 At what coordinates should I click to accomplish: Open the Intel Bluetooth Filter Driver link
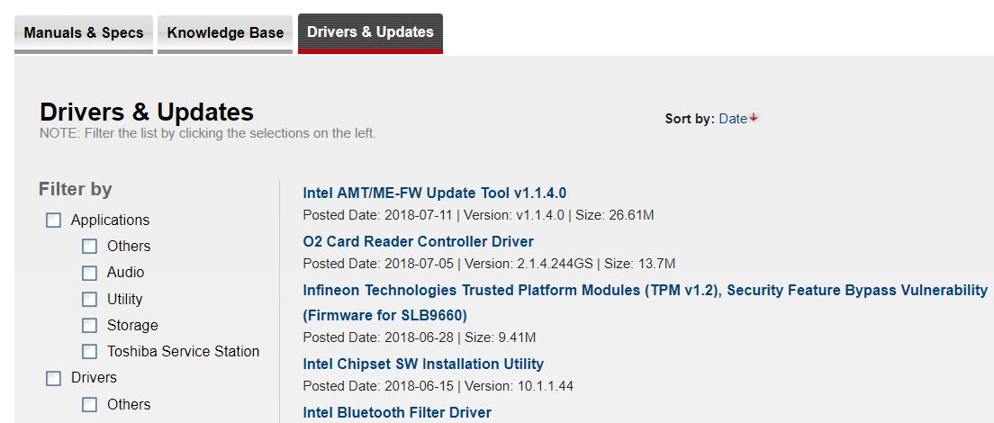click(x=397, y=412)
